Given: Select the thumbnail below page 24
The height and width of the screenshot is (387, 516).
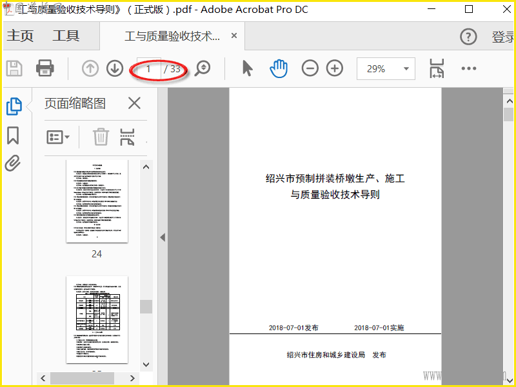Looking at the screenshot, I should tap(97, 319).
